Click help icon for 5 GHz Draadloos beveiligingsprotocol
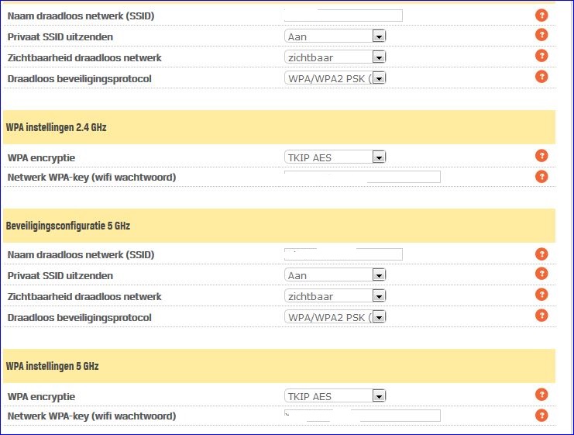The height and width of the screenshot is (435, 574). pos(541,316)
